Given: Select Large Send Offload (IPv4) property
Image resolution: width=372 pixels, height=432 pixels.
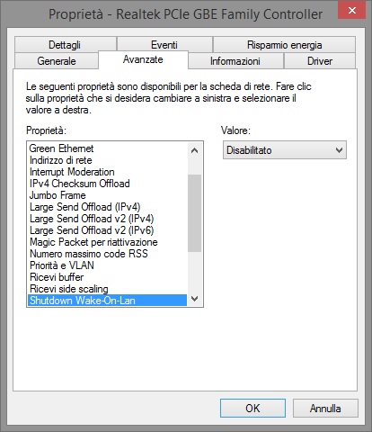Looking at the screenshot, I should coord(107,207).
